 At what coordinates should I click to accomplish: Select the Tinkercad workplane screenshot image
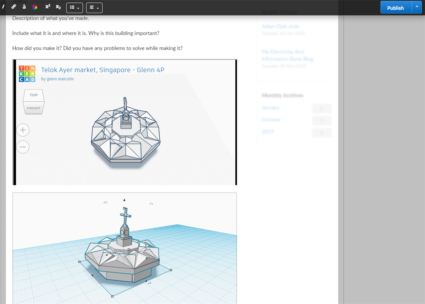pyautogui.click(x=125, y=248)
